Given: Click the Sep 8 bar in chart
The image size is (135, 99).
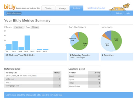Looking at the screenshot, I should click(x=15, y=45).
